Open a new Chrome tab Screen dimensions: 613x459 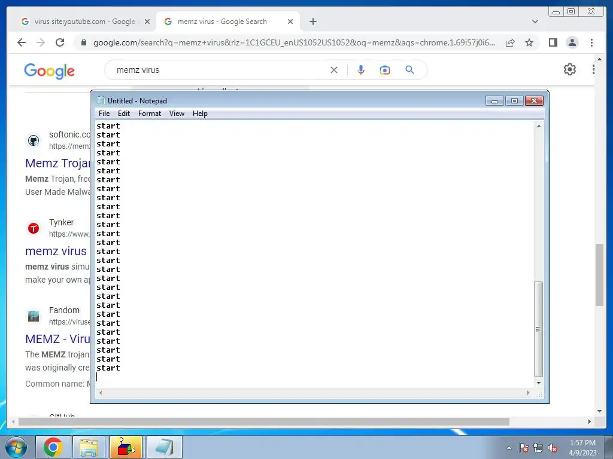click(x=312, y=22)
